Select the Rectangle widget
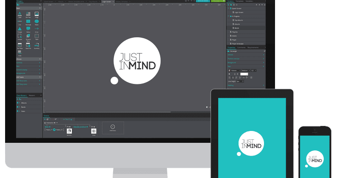The width and height of the screenshot is (339, 178). [x=28, y=22]
